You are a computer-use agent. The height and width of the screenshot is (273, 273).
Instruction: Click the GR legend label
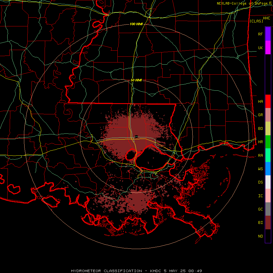point(260,115)
